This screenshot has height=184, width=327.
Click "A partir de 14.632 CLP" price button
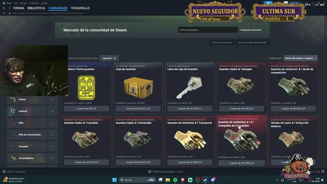138,109
